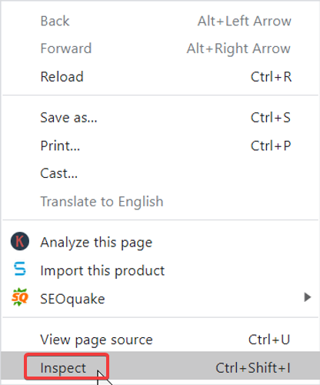The image size is (320, 385).
Task: Click the Ctrl+S shortcut text
Action: point(271,118)
